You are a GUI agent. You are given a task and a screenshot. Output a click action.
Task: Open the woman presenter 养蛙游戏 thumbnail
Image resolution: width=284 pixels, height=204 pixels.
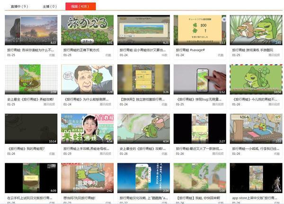tap(87, 129)
